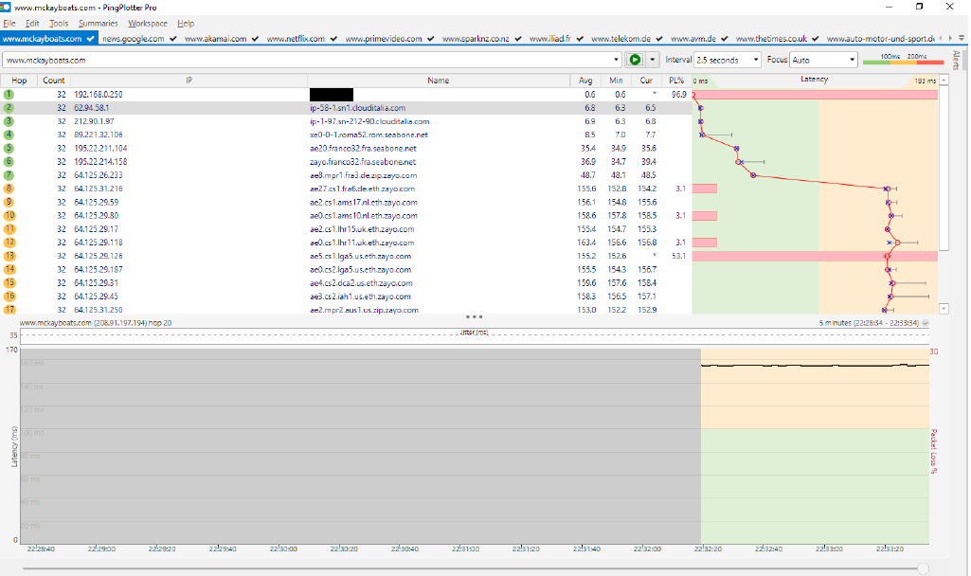Open the Tools menu
Screen dimensions: 971x576
59,23
